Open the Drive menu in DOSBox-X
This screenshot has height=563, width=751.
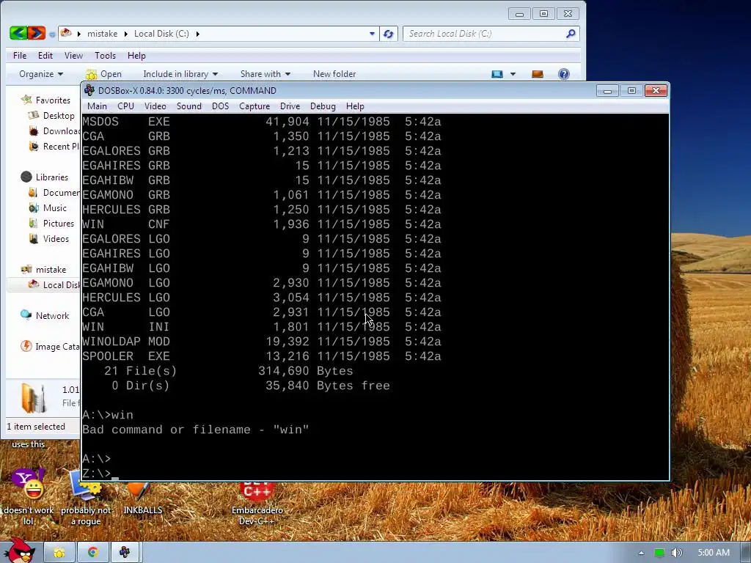[290, 106]
